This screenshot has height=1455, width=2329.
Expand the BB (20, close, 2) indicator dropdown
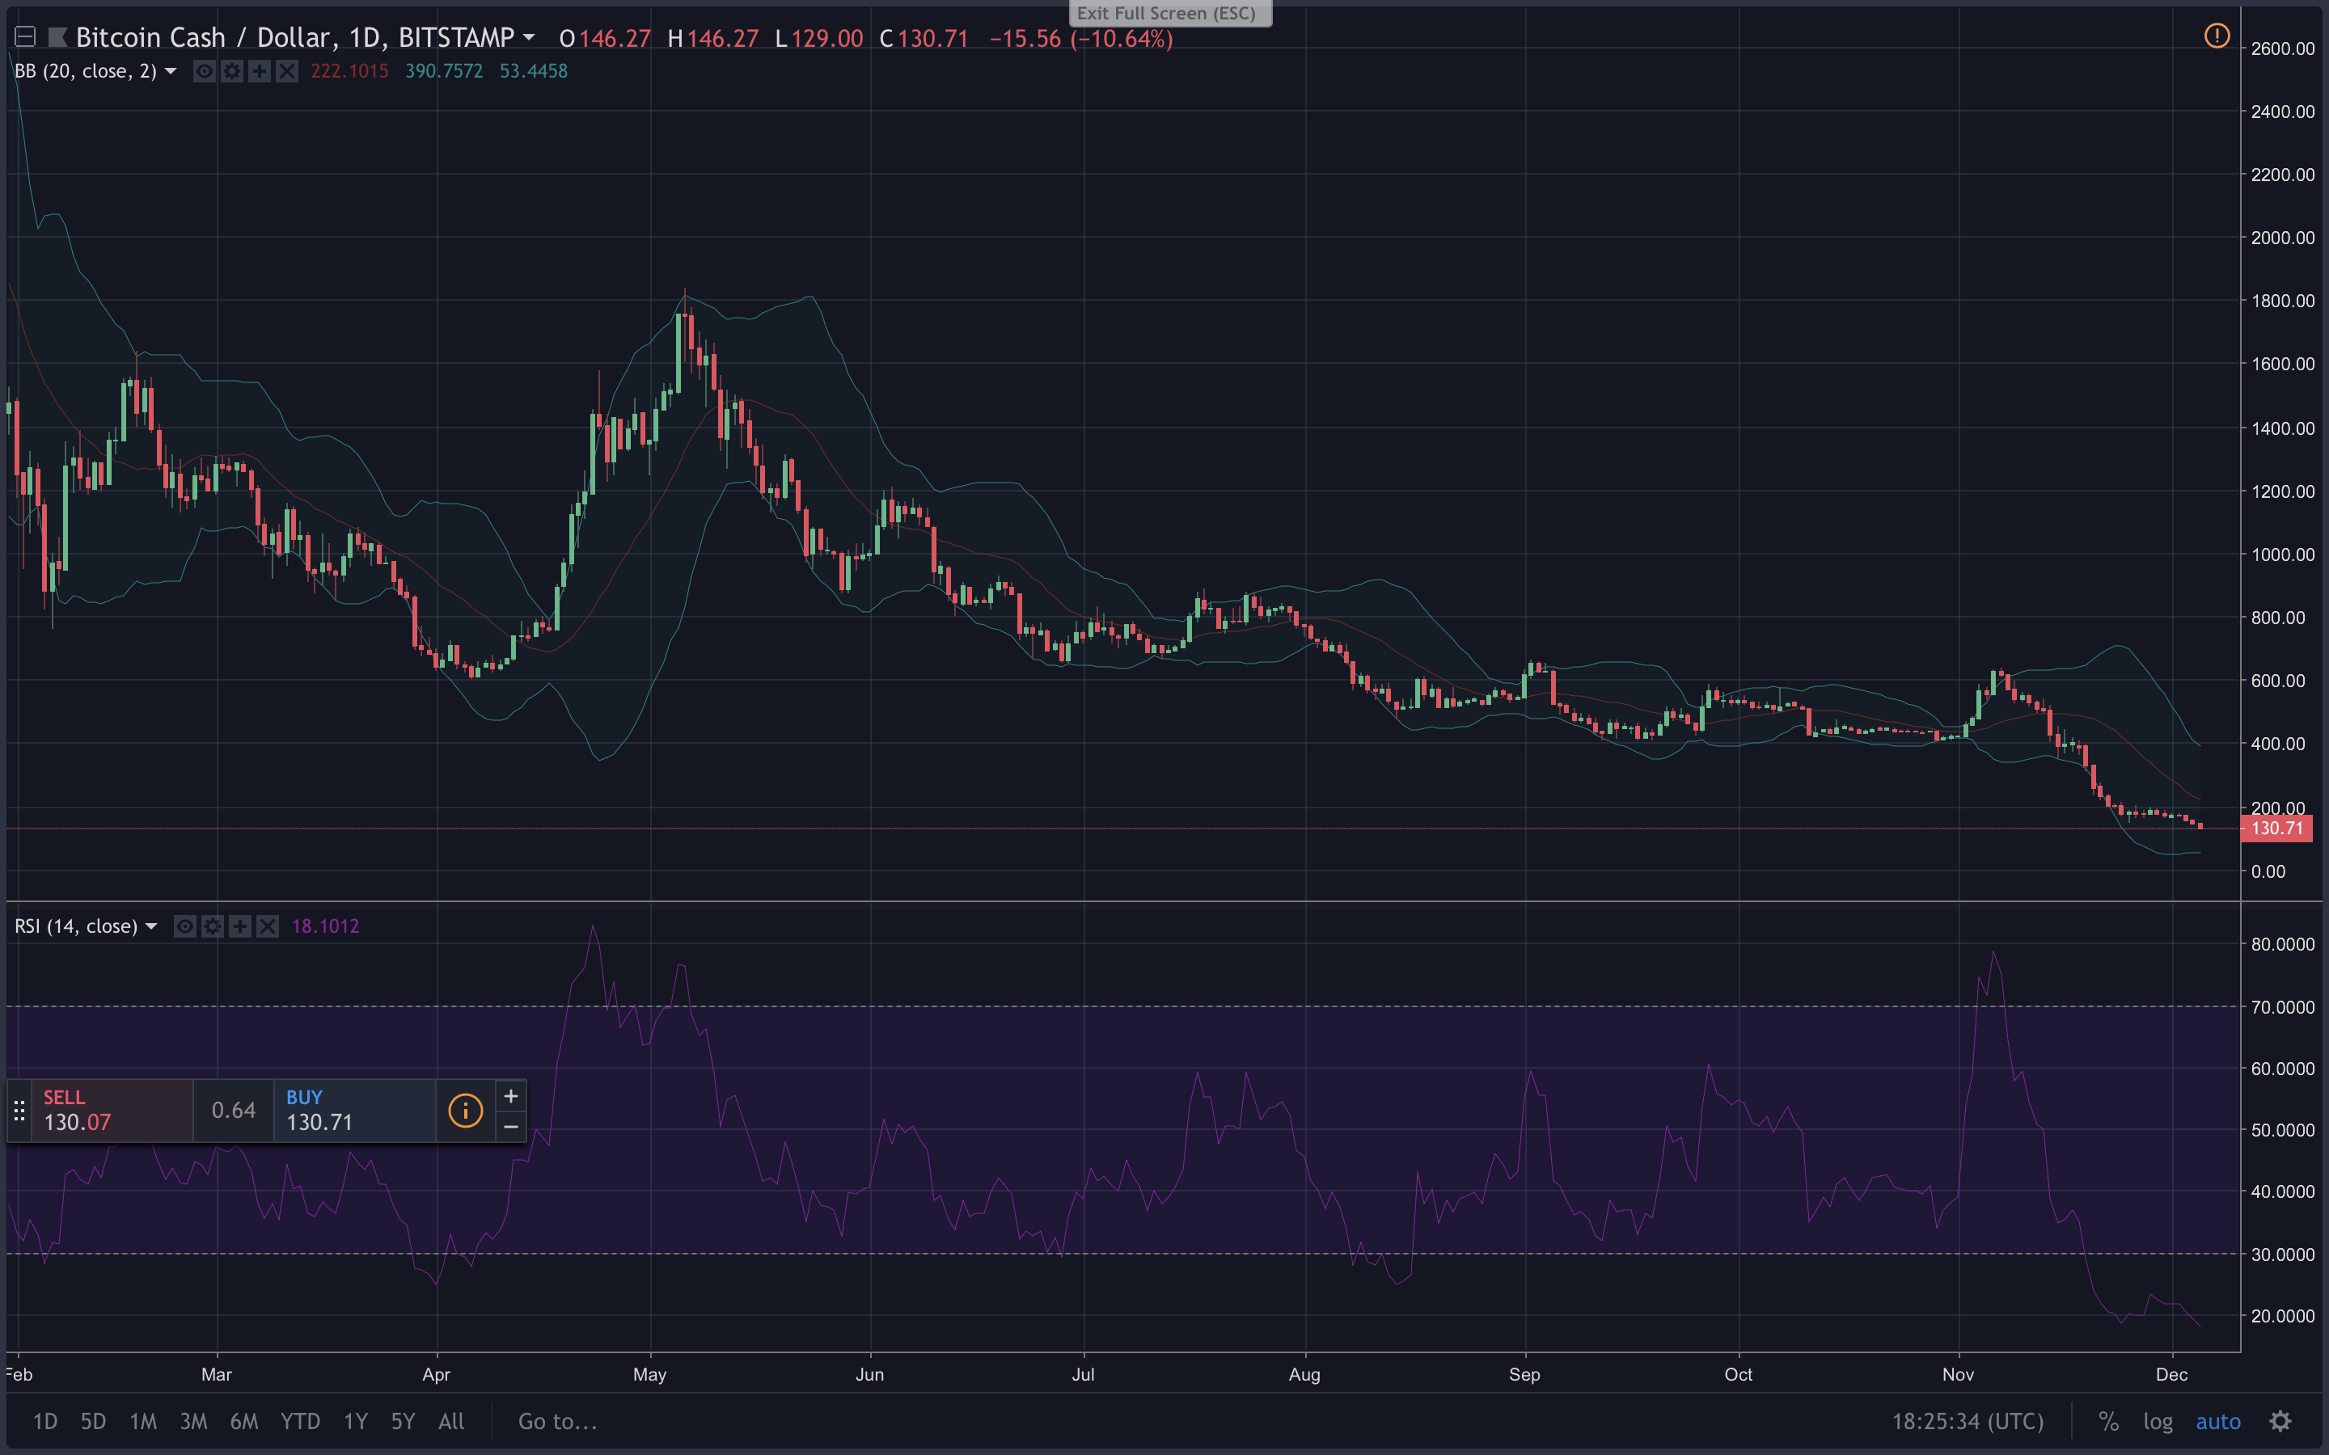[x=171, y=71]
